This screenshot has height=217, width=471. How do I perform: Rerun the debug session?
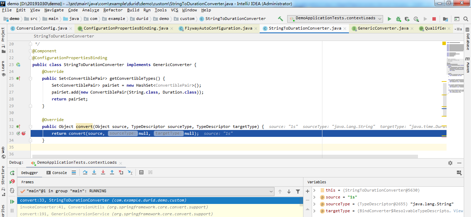12,173
